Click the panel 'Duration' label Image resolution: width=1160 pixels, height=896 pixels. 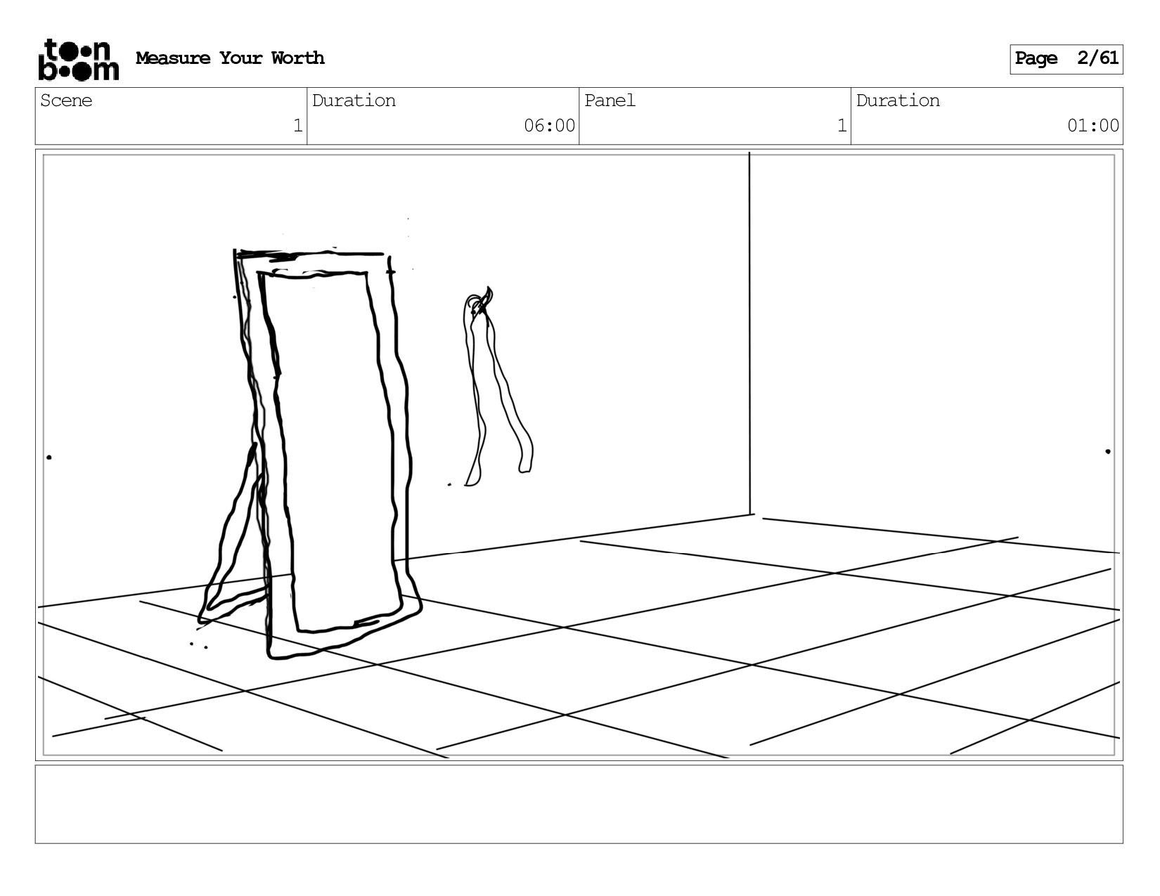click(x=898, y=100)
